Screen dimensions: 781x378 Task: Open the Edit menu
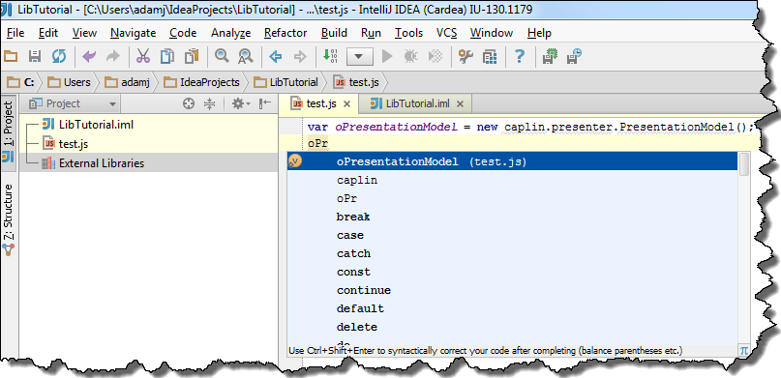(x=48, y=33)
